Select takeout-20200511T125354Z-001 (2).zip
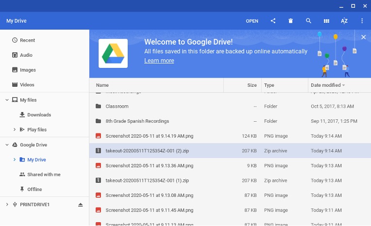 tap(230, 151)
